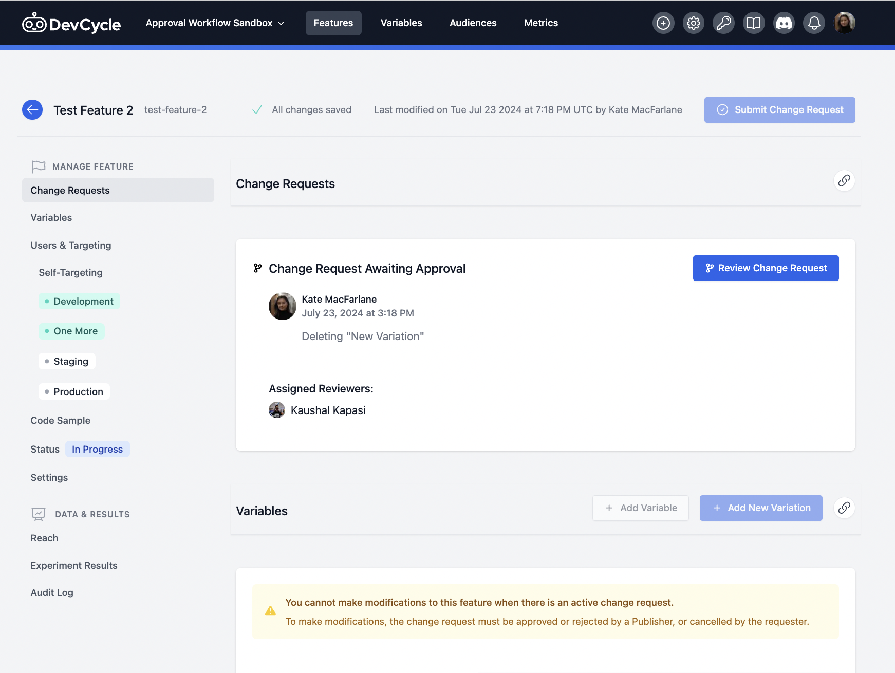The height and width of the screenshot is (673, 895).
Task: Click the DevCycle logo
Action: [x=71, y=23]
